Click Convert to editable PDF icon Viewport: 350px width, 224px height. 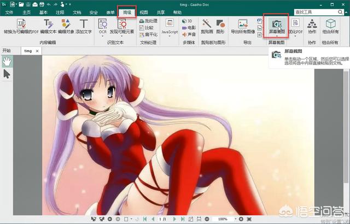point(21,23)
